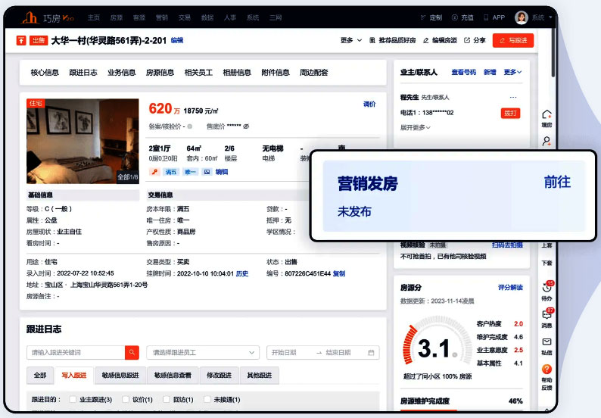Viewport: 601px width, 418px height.
Task: Click the 新增 link in contacts panel
Action: click(490, 72)
